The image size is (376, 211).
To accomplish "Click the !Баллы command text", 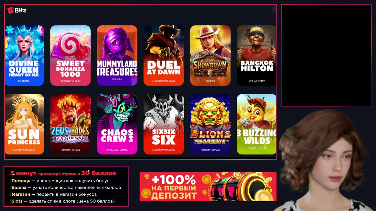I will [18, 188].
